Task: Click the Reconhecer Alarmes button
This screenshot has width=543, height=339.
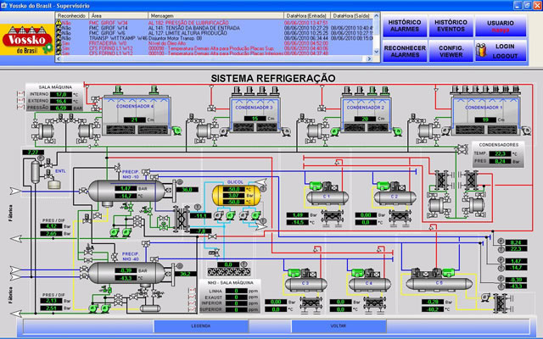Action: pyautogui.click(x=405, y=51)
